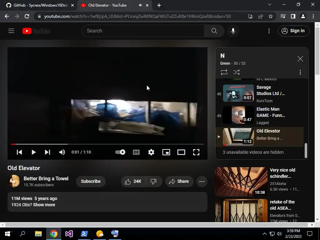This screenshot has width=320, height=240.
Task: Bookmark this page with the star
Action: point(271,16)
